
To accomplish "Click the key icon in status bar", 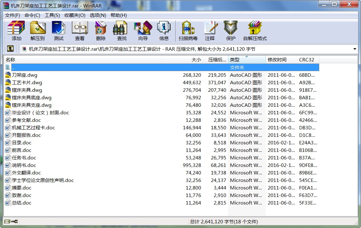I will pos(14,221).
